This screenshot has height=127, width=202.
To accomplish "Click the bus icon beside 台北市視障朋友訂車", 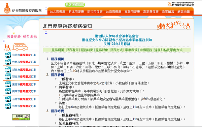I will pos(8,55).
